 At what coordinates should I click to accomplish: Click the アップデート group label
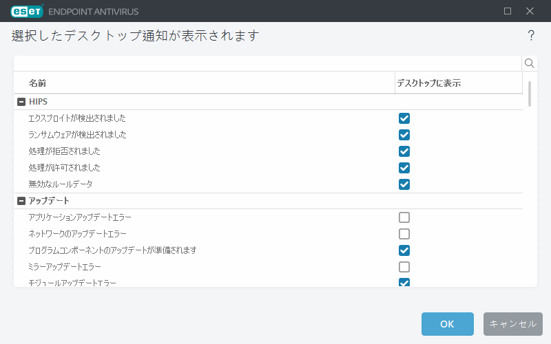(49, 201)
